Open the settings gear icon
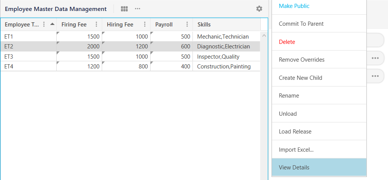This screenshot has height=180, width=388. 259,9
